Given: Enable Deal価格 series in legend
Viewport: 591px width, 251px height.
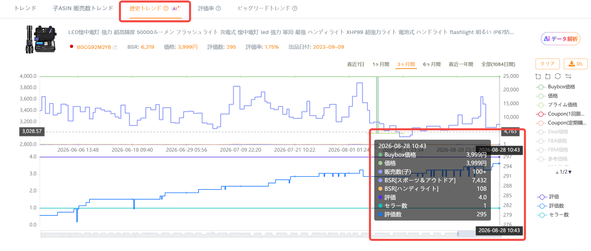Looking at the screenshot, I should coord(552,132).
